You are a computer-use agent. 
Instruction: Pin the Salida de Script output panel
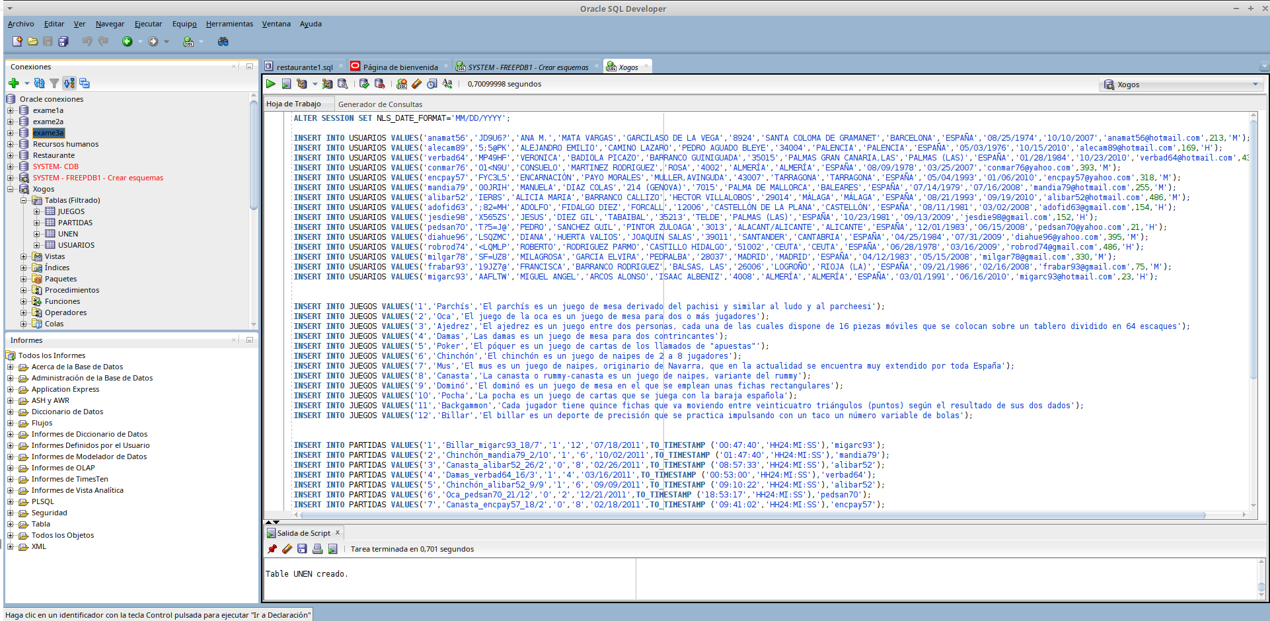(272, 549)
